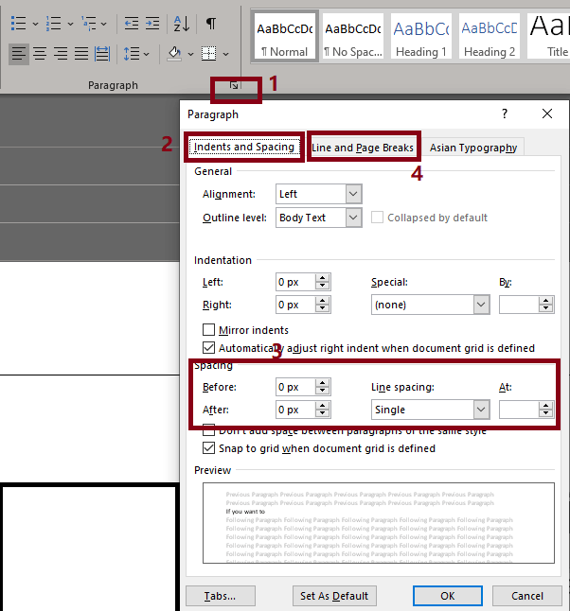Close the Paragraph dialog

[547, 113]
